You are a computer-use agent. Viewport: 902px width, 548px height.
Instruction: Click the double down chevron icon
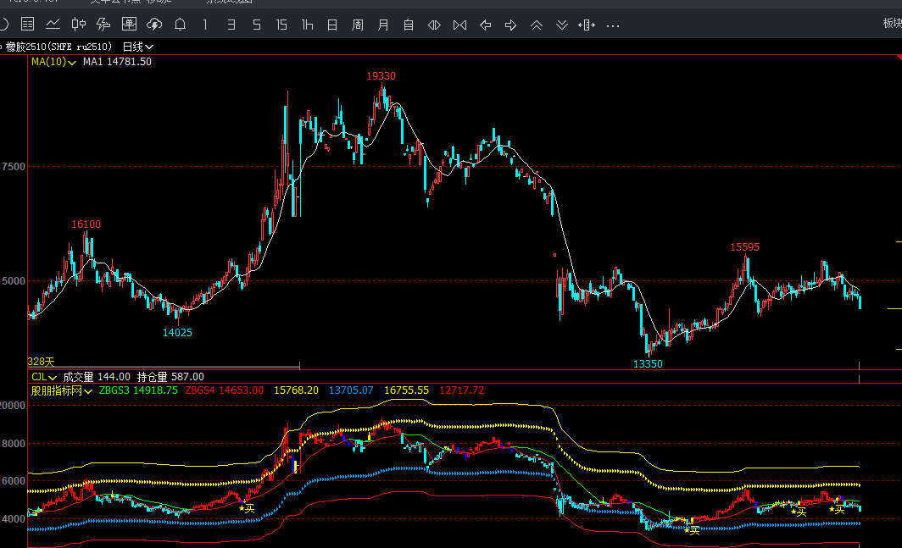(x=562, y=25)
